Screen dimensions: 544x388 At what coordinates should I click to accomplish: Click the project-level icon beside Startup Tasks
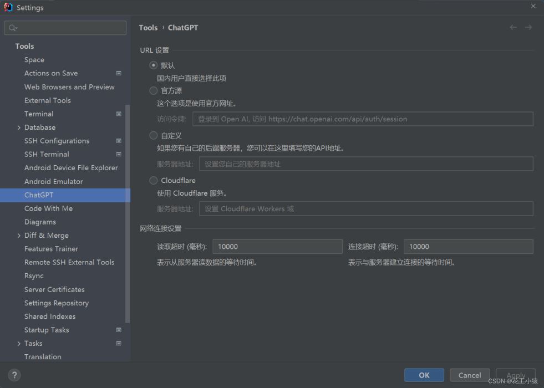click(119, 330)
